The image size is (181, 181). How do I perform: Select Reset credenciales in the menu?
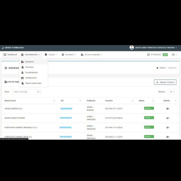point(33,83)
